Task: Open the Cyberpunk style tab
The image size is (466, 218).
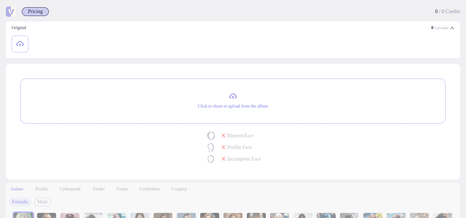Action: (70, 189)
